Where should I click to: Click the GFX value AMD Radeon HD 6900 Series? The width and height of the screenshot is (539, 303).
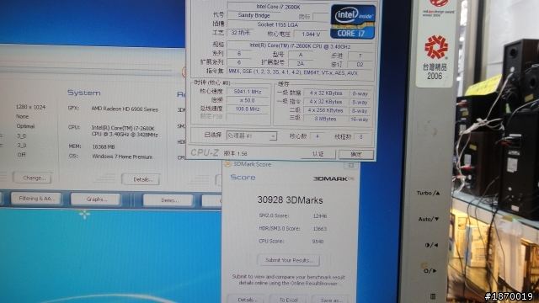tap(125, 109)
